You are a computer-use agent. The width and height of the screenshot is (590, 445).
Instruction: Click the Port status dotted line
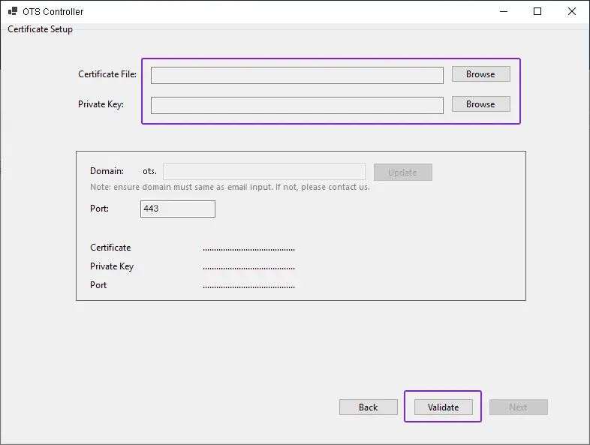point(248,286)
